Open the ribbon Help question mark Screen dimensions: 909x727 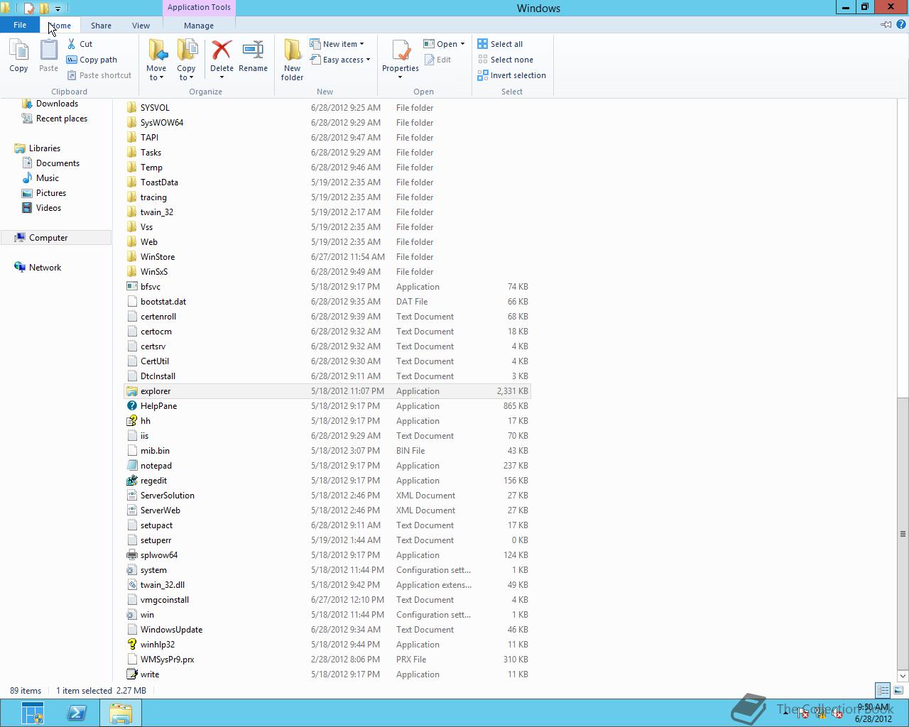click(902, 25)
